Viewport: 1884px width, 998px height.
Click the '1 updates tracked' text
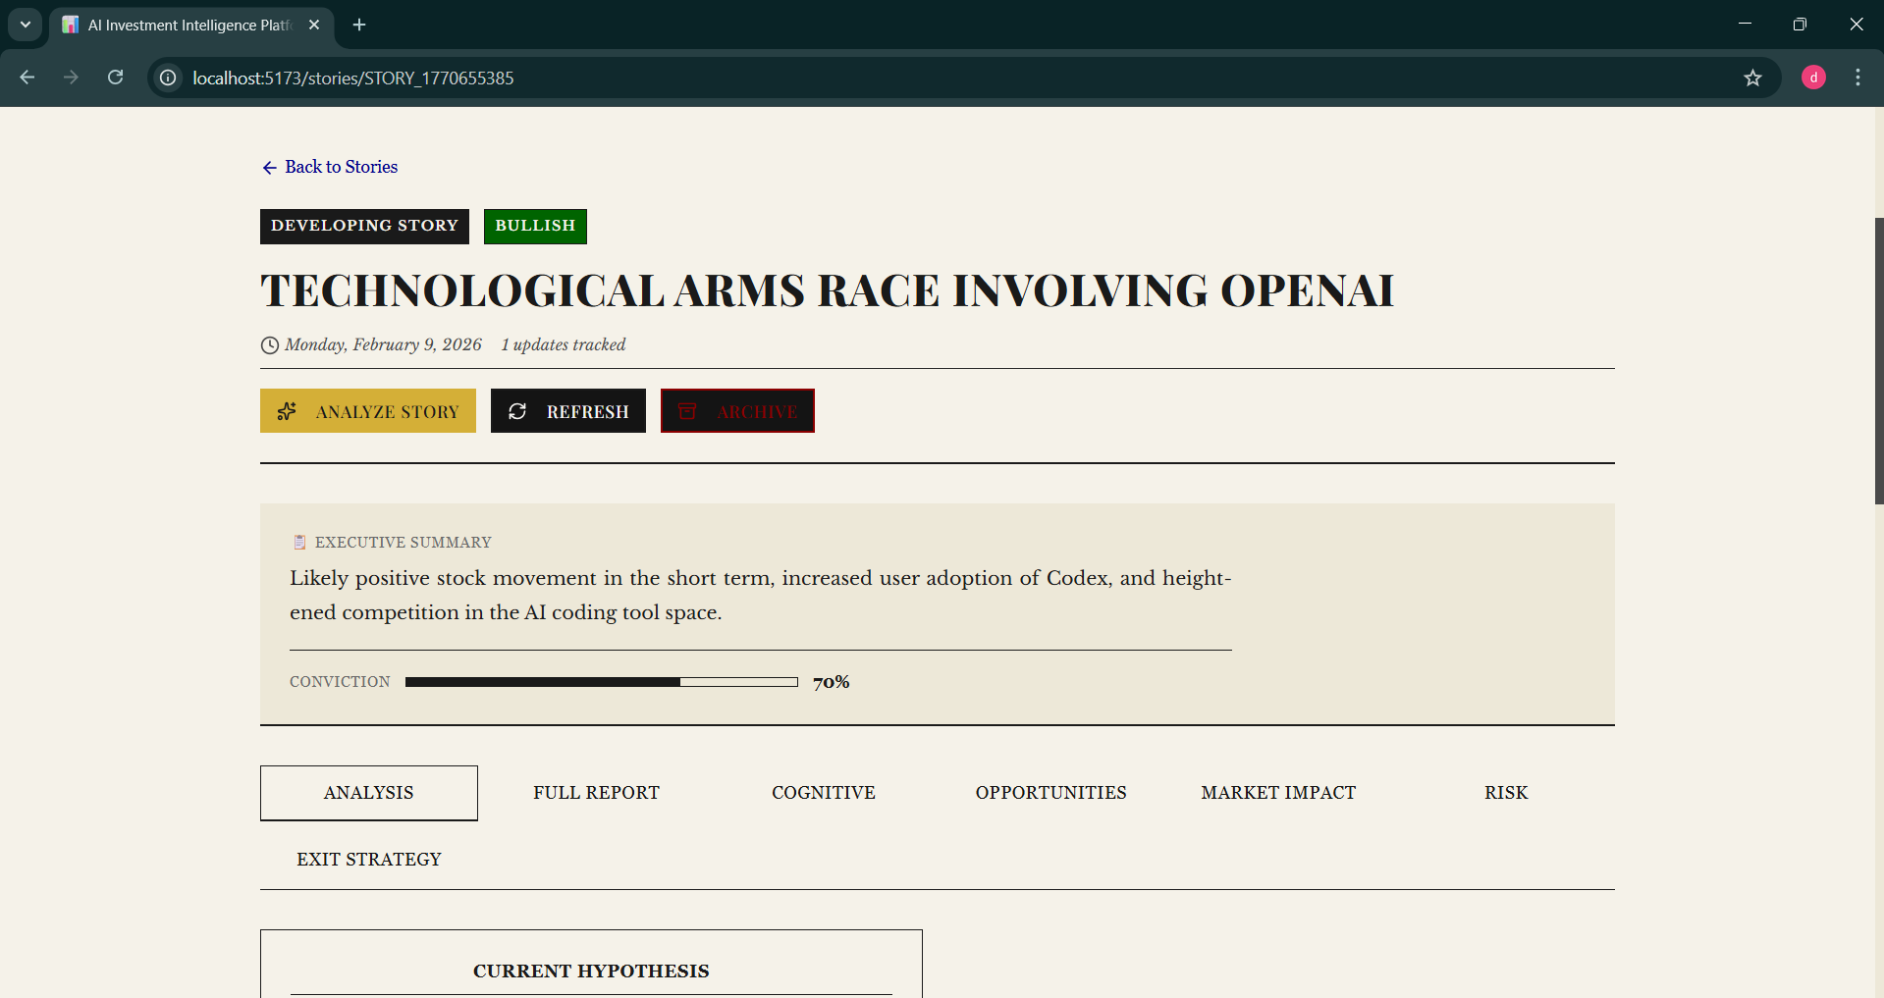click(x=564, y=345)
